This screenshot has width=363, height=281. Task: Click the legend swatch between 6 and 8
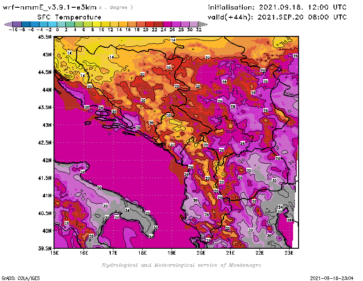click(88, 24)
